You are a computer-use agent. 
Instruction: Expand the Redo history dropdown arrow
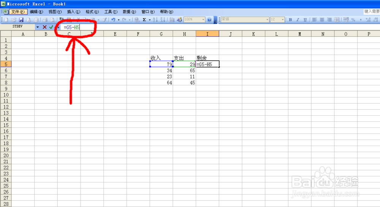click(130, 20)
